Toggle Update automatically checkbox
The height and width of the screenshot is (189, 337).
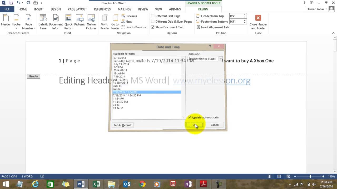pos(190,117)
